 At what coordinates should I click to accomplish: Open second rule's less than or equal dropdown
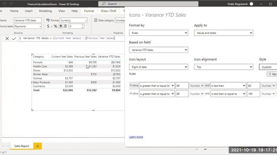(x=228, y=94)
